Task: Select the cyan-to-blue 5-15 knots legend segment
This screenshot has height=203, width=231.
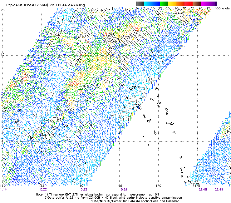Action: pos(152,4)
